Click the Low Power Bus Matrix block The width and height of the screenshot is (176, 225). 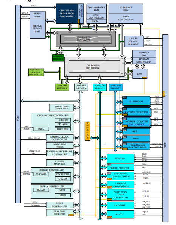point(94,67)
